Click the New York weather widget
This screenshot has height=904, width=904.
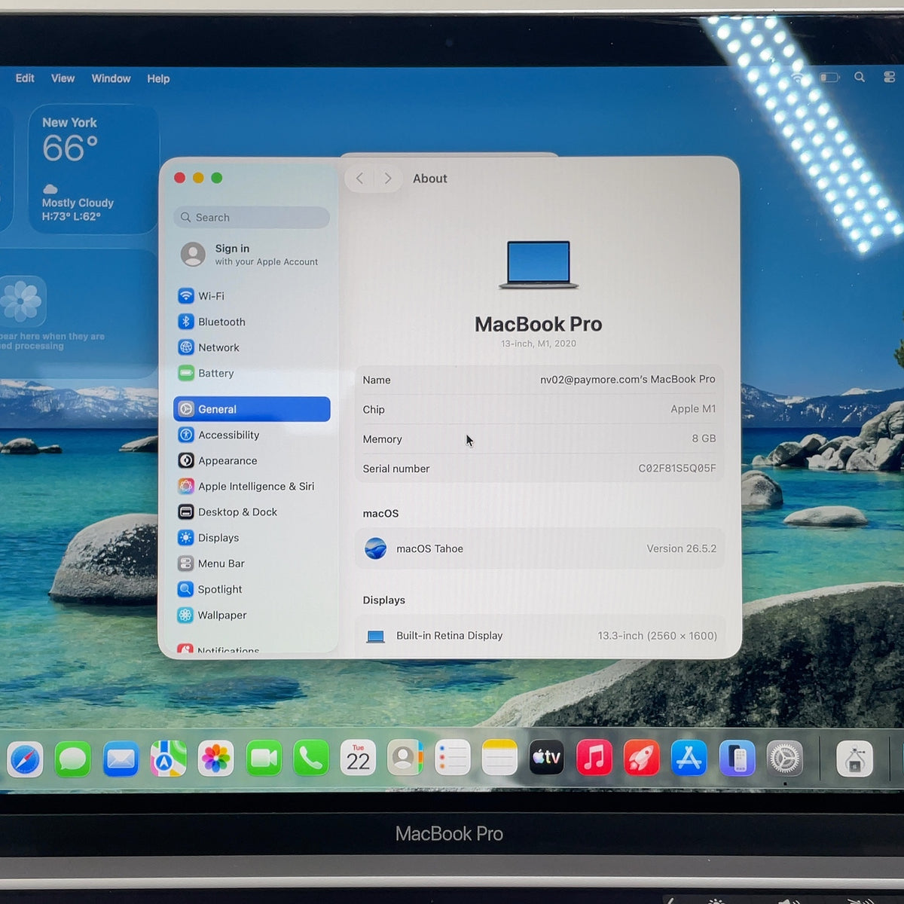[93, 169]
